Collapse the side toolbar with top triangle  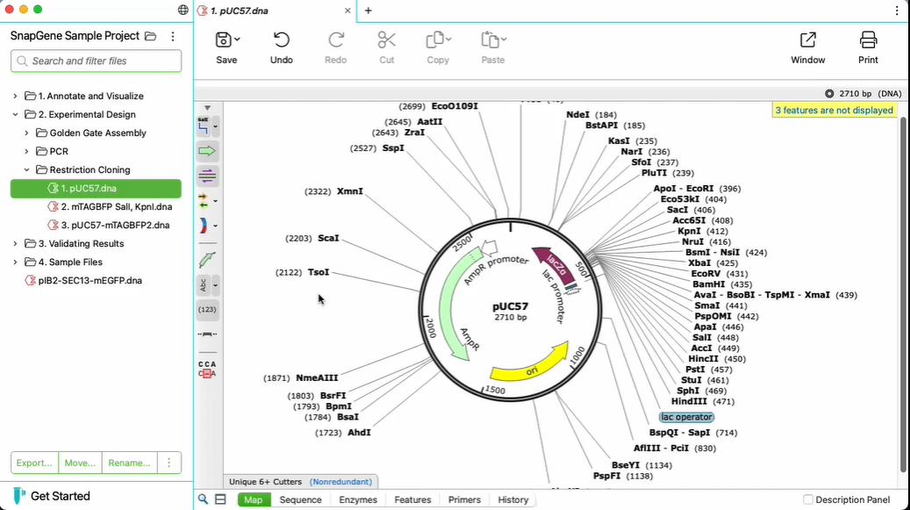click(207, 108)
